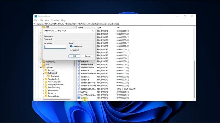The image size is (220, 123).
Task: Open the View menu
Action: pos(47,20)
